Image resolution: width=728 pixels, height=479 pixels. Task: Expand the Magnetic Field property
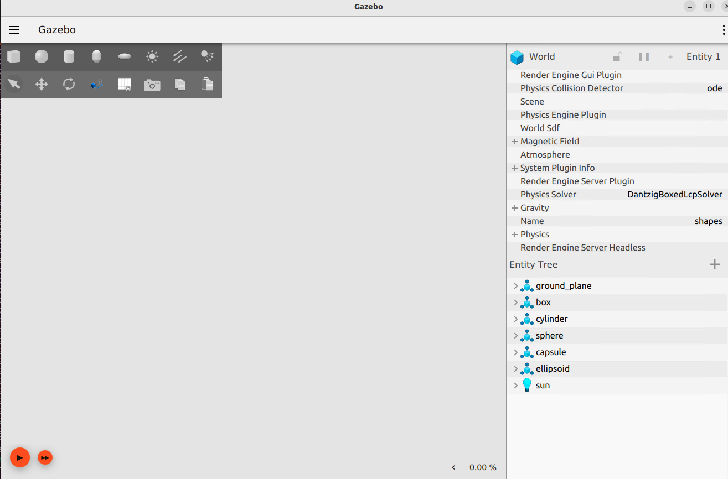515,142
